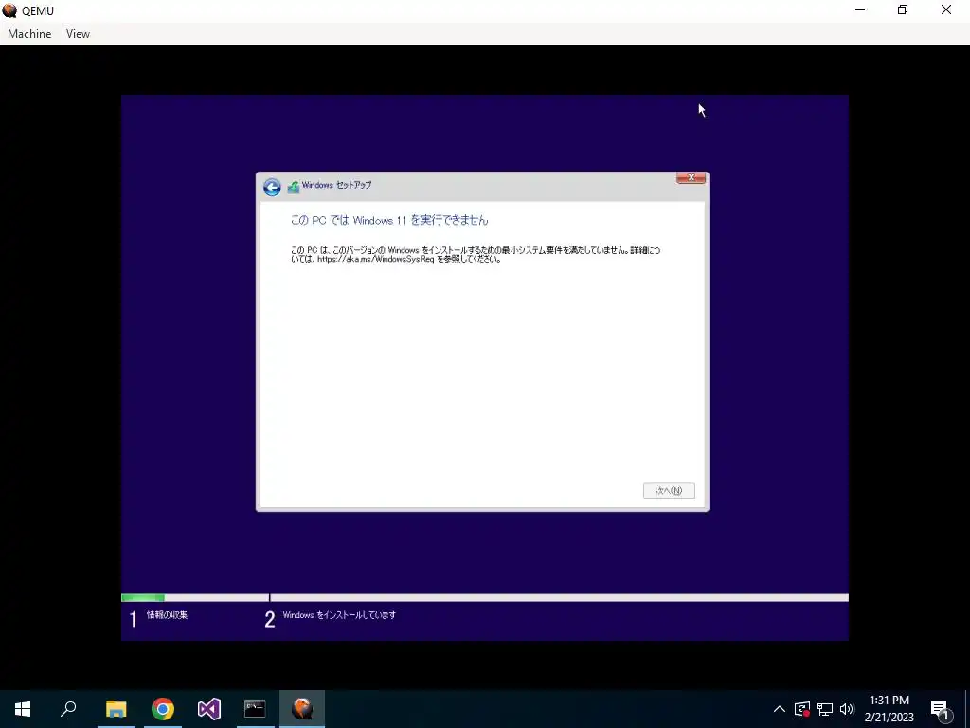970x728 pixels.
Task: Open File Explorer from the taskbar
Action: pos(116,709)
